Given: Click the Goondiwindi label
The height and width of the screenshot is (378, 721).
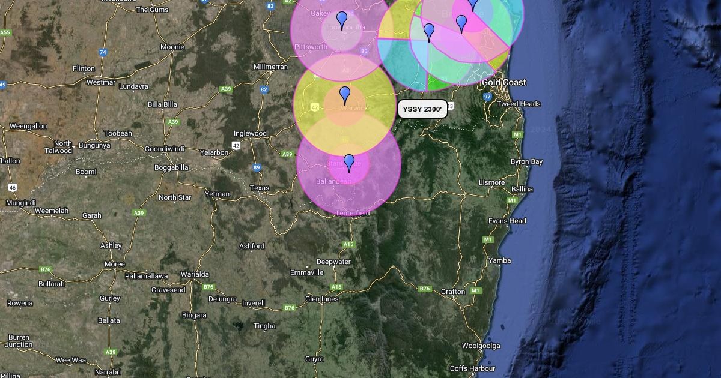Looking at the screenshot, I should pos(164,148).
